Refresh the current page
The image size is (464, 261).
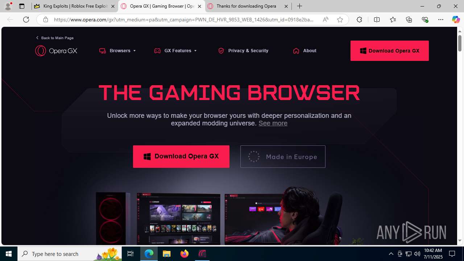26,20
